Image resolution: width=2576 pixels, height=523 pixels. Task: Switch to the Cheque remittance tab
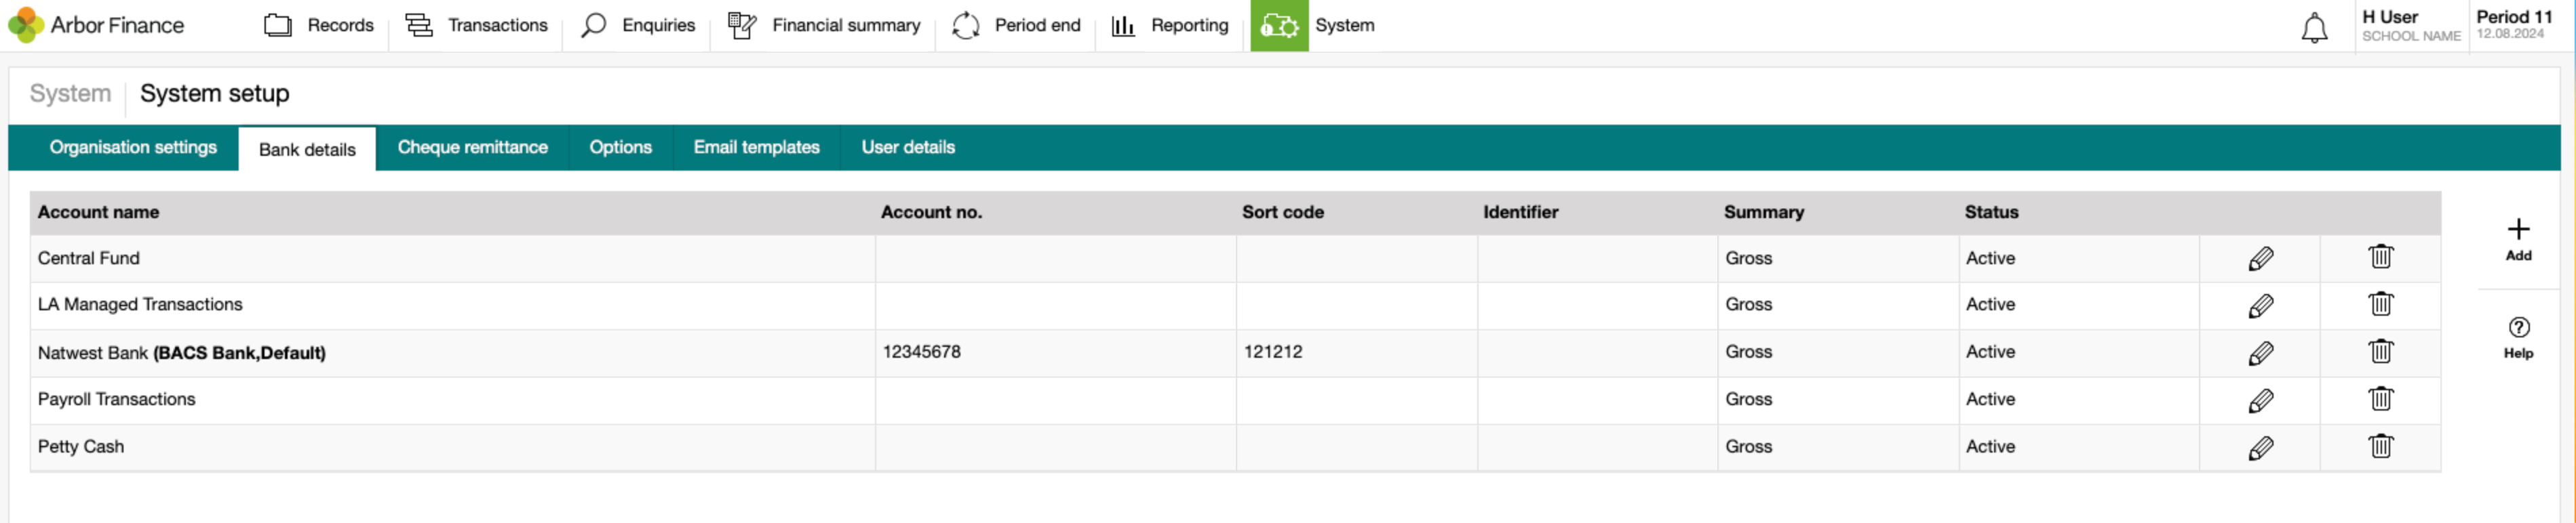tap(472, 147)
